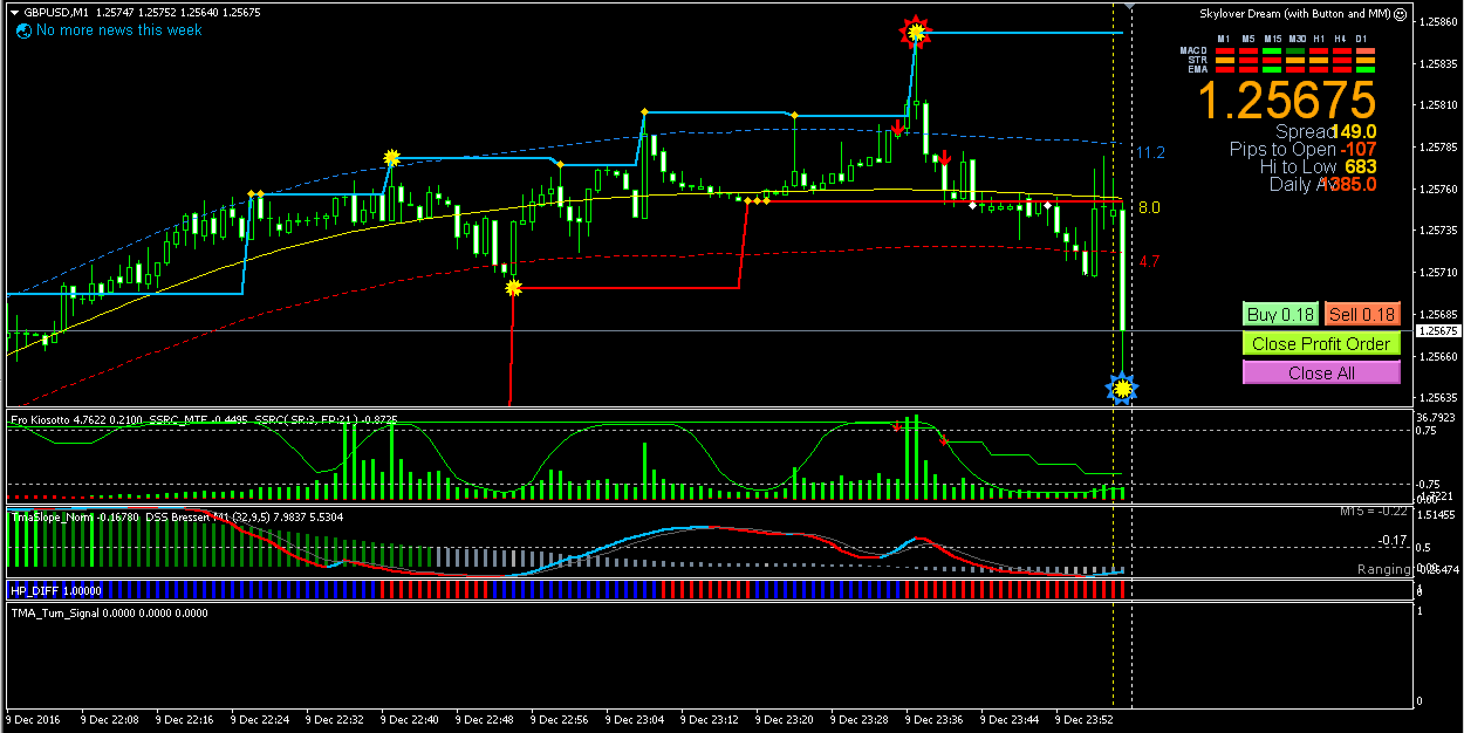Viewport: 1464px width, 733px height.
Task: Click the 1.25860 price axis label
Action: click(x=1438, y=22)
